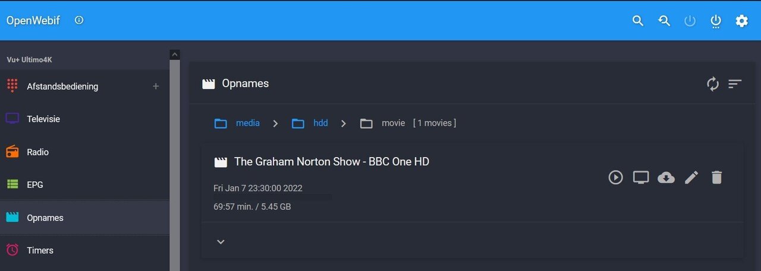The image size is (761, 271).
Task: Expand Afstandsbediening with plus icon
Action: point(156,86)
